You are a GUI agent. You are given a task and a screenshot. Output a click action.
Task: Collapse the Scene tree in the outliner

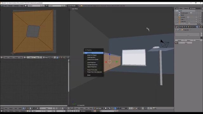[176, 11]
